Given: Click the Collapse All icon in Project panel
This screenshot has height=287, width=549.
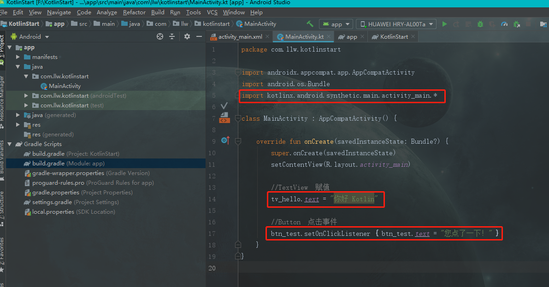Looking at the screenshot, I should pos(172,36).
